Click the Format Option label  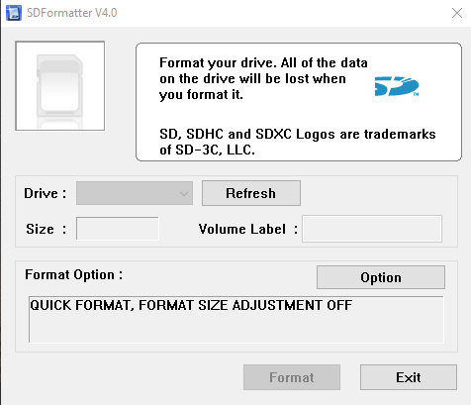point(74,274)
